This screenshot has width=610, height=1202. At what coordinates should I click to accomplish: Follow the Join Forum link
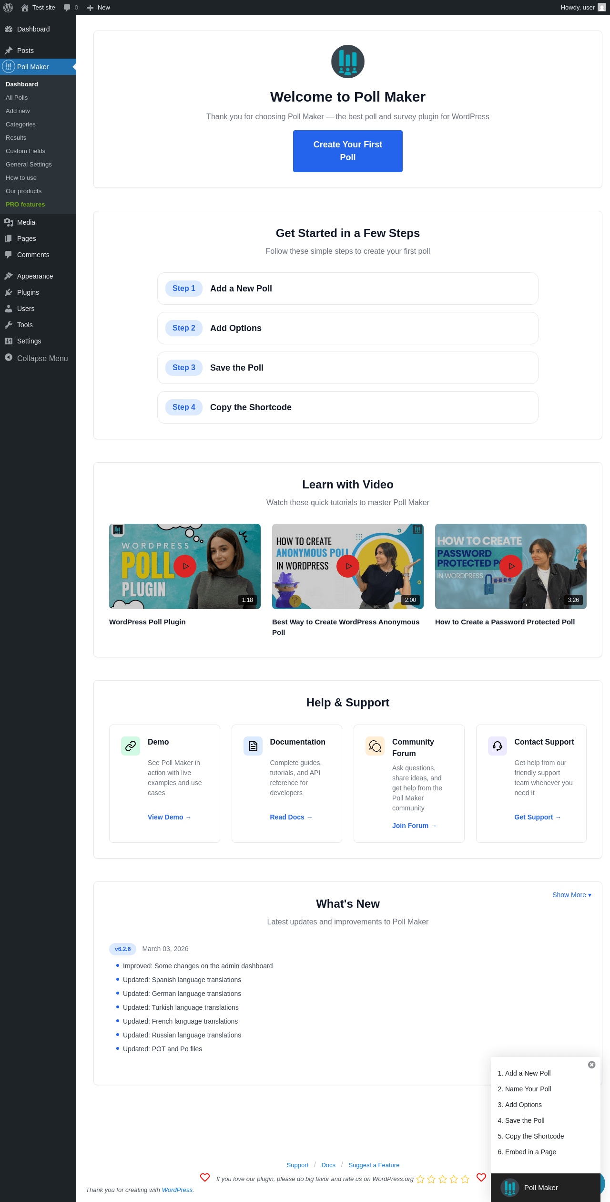414,826
